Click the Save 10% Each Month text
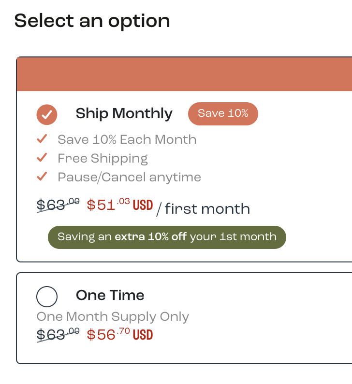Screen dimensions: 352x384 (127, 139)
